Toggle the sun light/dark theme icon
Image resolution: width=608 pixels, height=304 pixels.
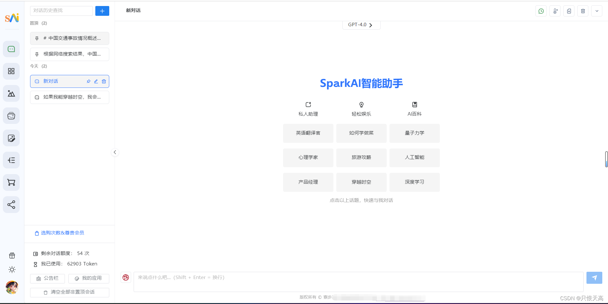point(12,270)
